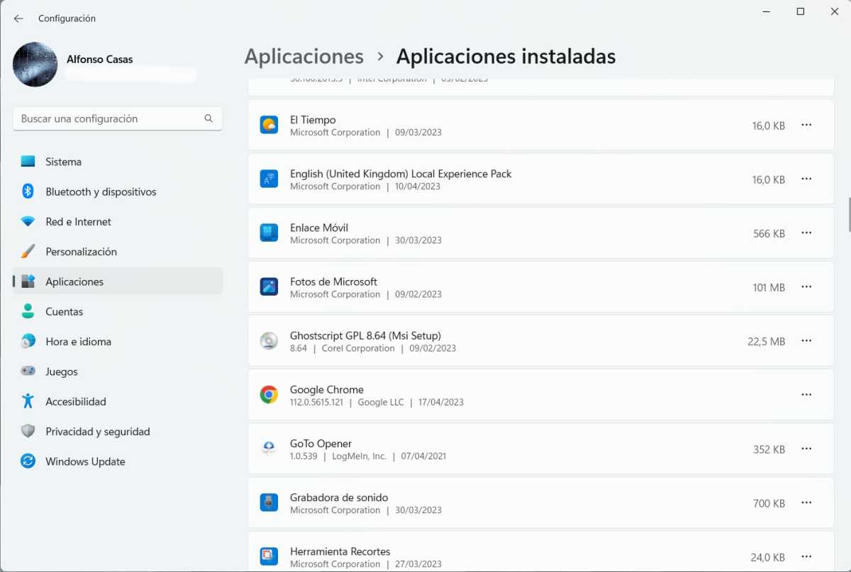Go to Red e Internet settings

coord(118,222)
